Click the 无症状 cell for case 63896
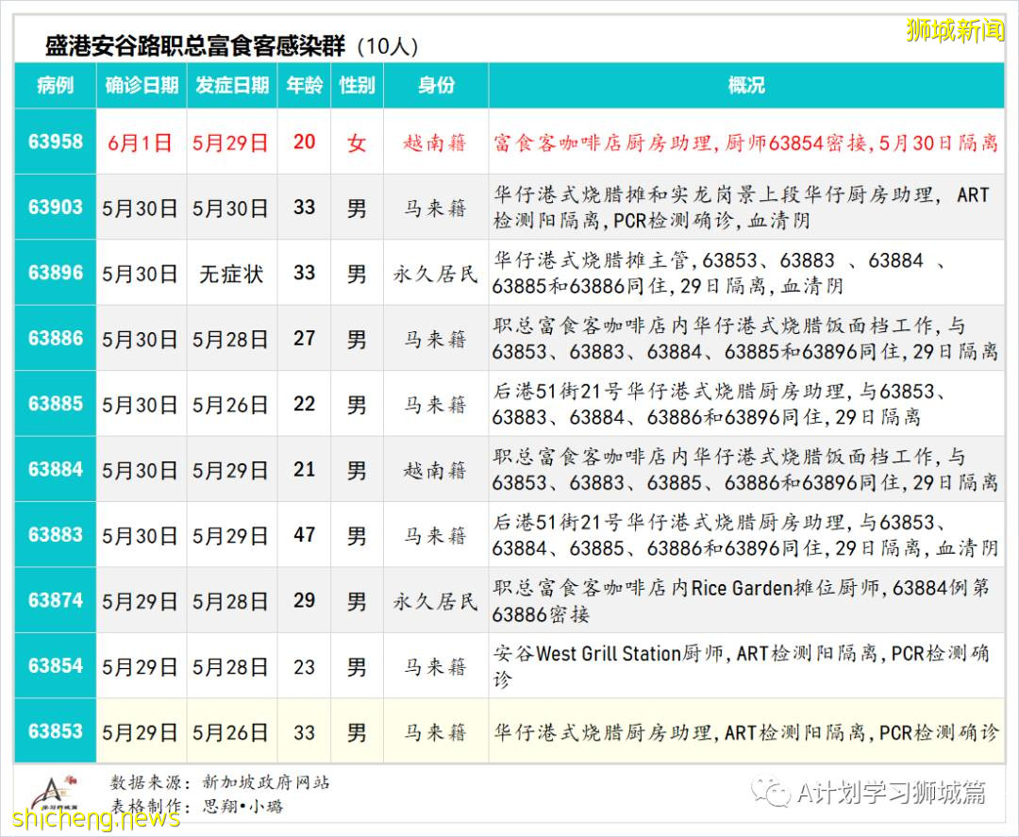 click(x=232, y=273)
